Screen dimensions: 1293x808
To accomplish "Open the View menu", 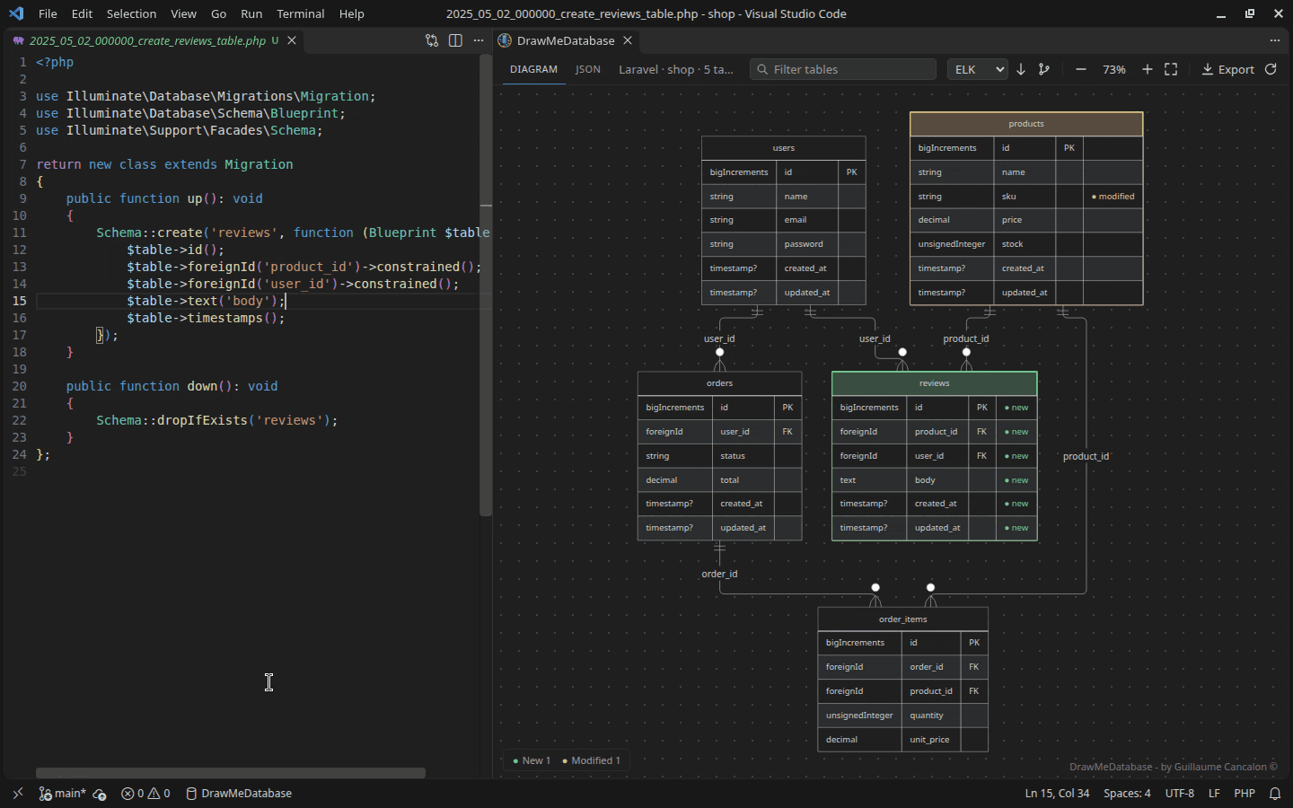I will click(183, 13).
